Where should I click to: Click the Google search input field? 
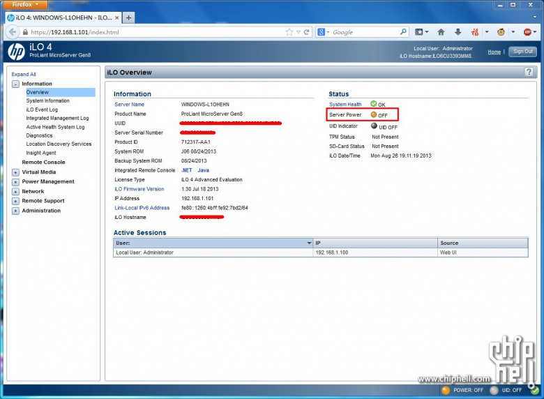pos(365,32)
